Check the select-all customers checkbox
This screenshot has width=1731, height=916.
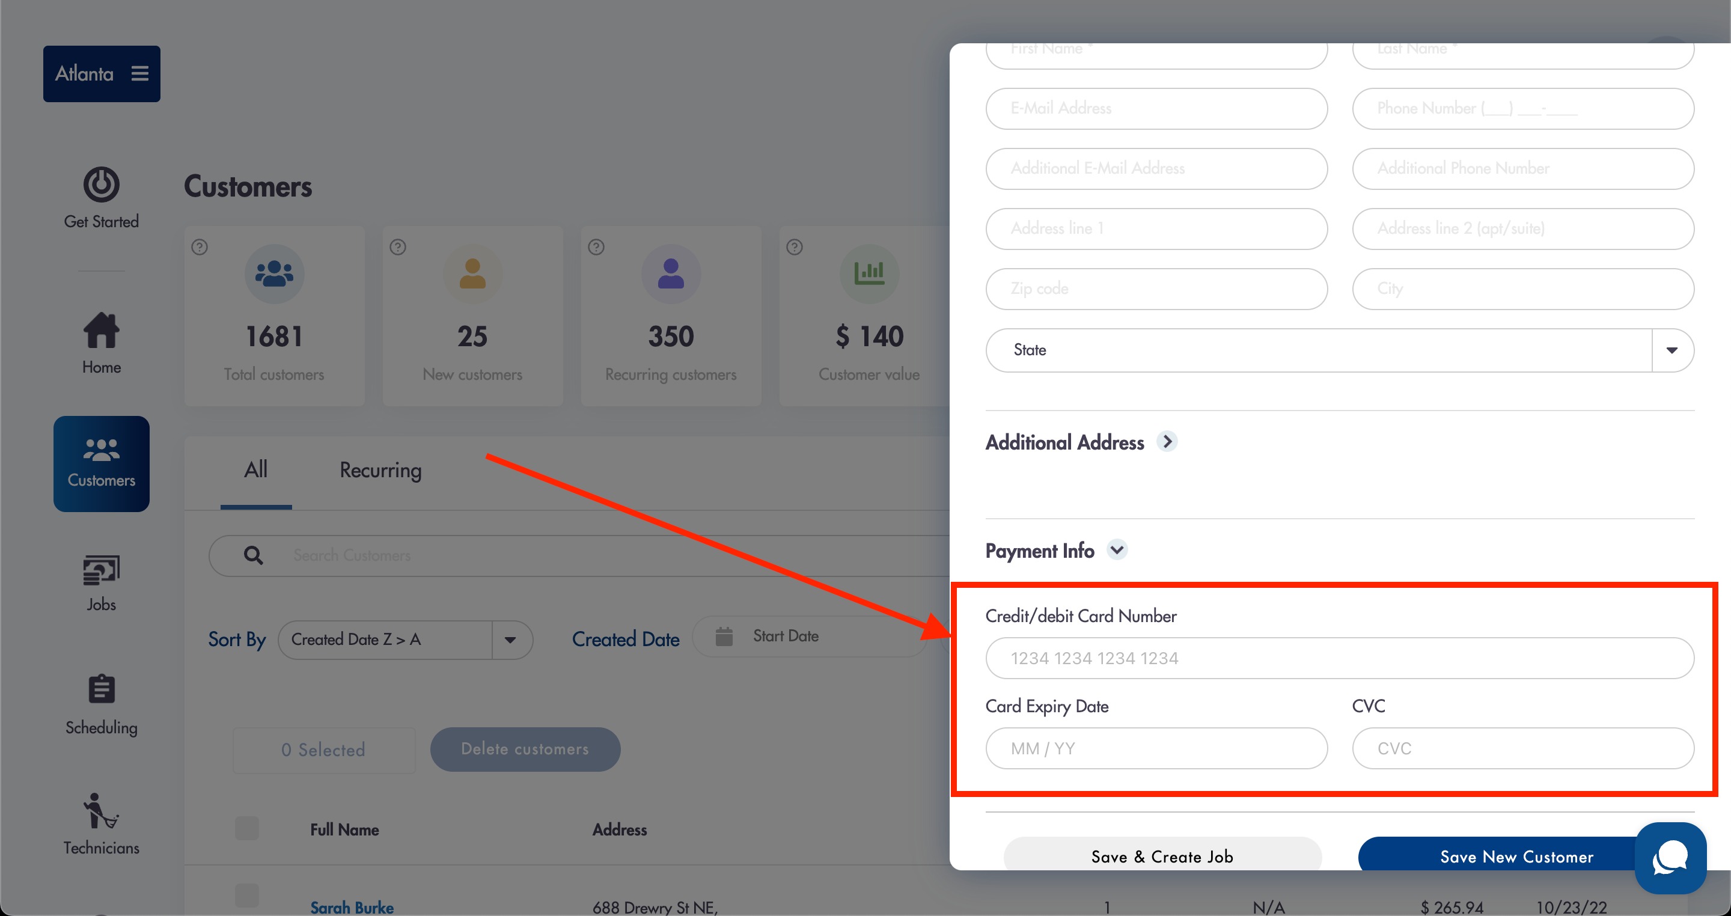(x=246, y=829)
